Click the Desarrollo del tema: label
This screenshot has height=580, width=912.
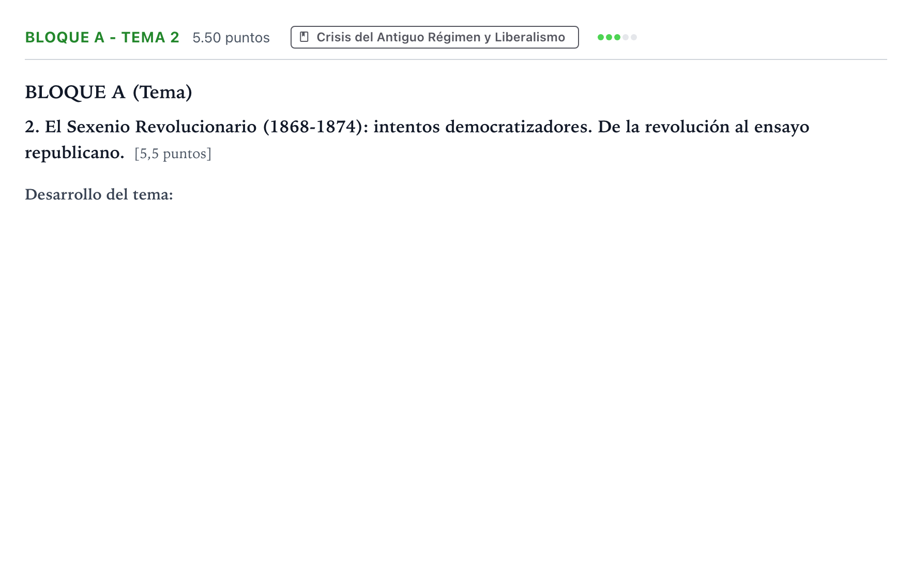pos(99,194)
